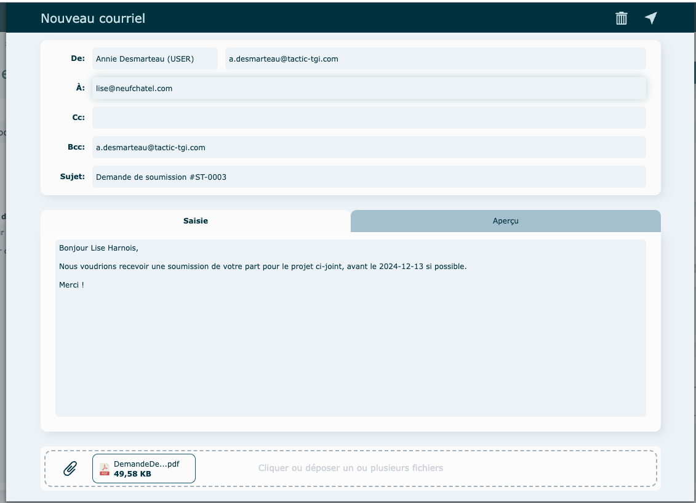Click the "Bcc:" field label
Viewport: 696px width, 503px height.
76,147
